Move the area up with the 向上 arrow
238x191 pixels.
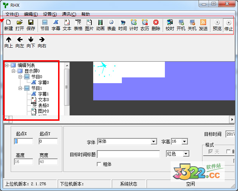(x=9, y=42)
